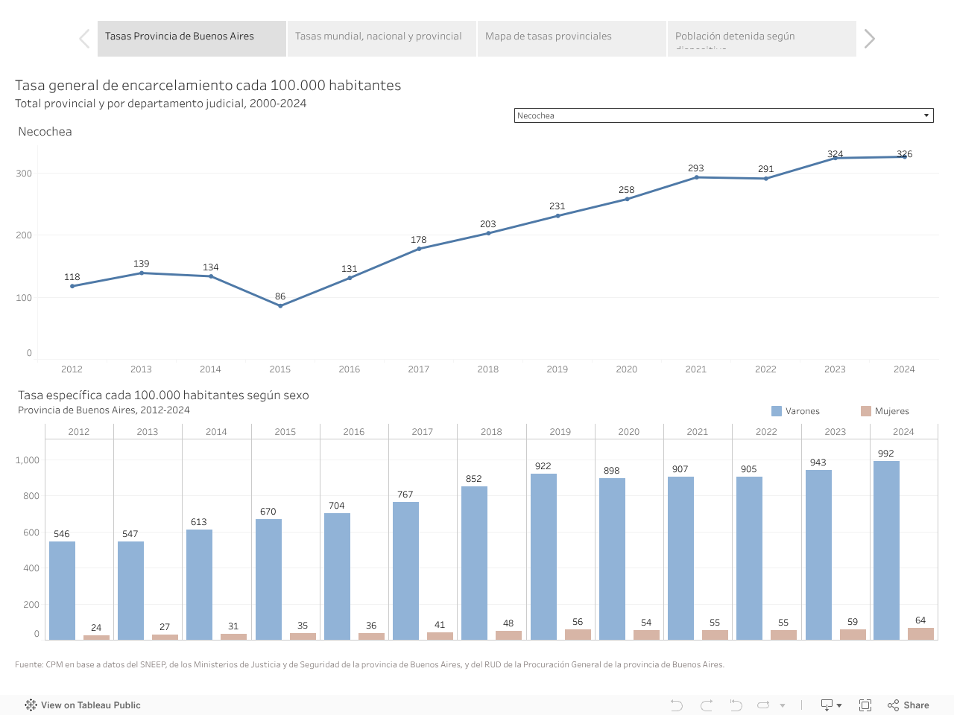Click the Tableau logo icon at bottom left
This screenshot has width=954, height=715.
pyautogui.click(x=31, y=705)
